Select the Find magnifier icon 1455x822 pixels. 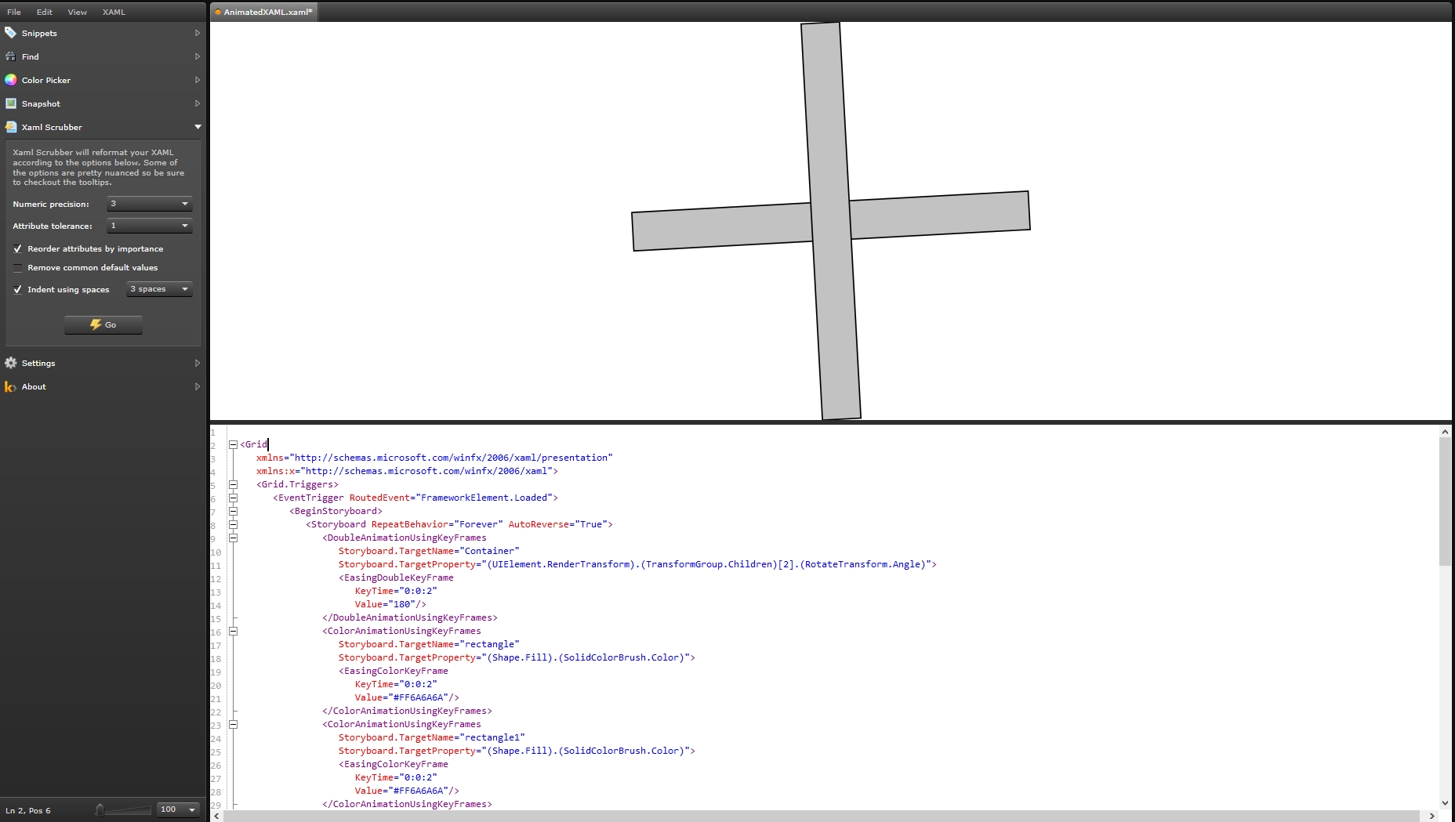click(x=11, y=56)
